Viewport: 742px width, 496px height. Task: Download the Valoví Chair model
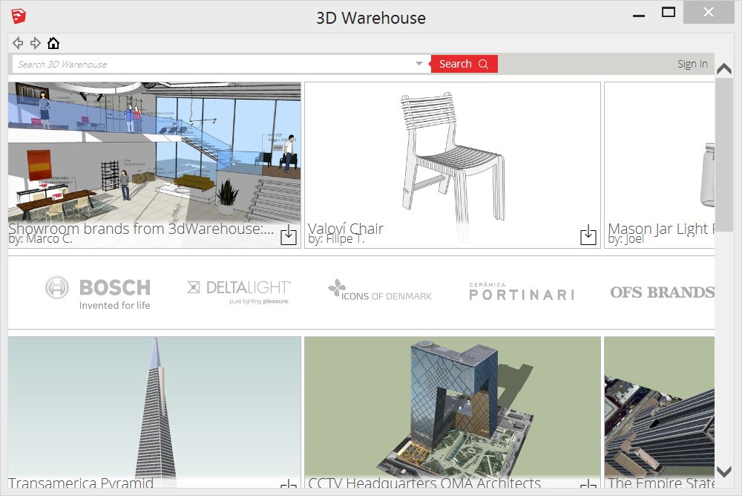click(x=588, y=235)
